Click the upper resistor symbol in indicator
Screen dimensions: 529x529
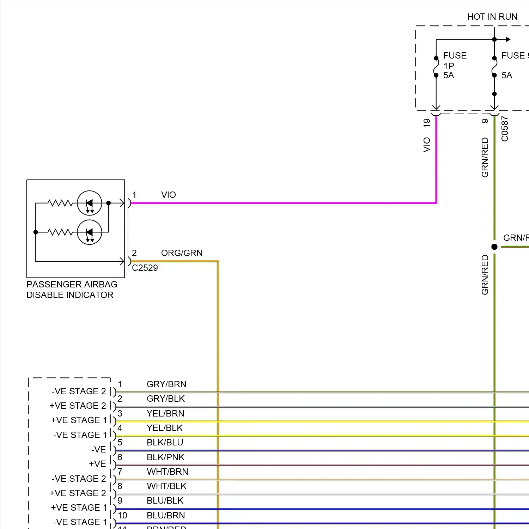[60, 203]
